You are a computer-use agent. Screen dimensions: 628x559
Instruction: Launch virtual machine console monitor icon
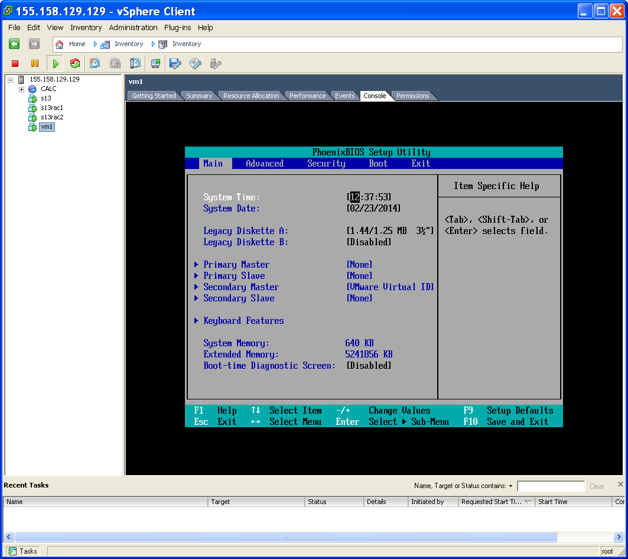point(155,63)
